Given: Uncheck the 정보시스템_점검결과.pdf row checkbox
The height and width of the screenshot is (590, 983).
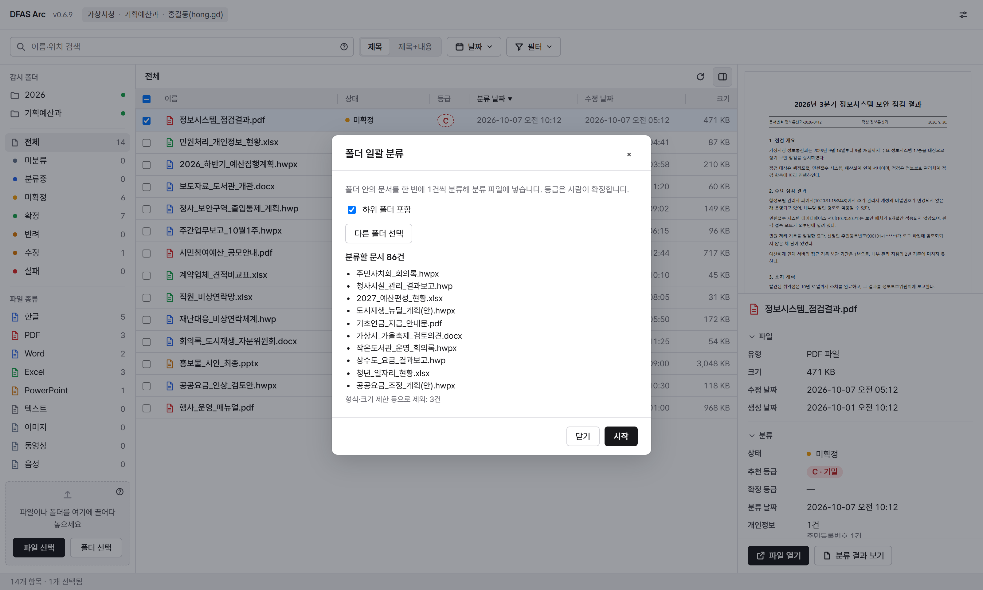Looking at the screenshot, I should click(x=147, y=120).
